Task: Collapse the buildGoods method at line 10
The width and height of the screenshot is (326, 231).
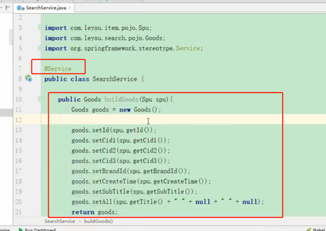Action: (x=40, y=99)
